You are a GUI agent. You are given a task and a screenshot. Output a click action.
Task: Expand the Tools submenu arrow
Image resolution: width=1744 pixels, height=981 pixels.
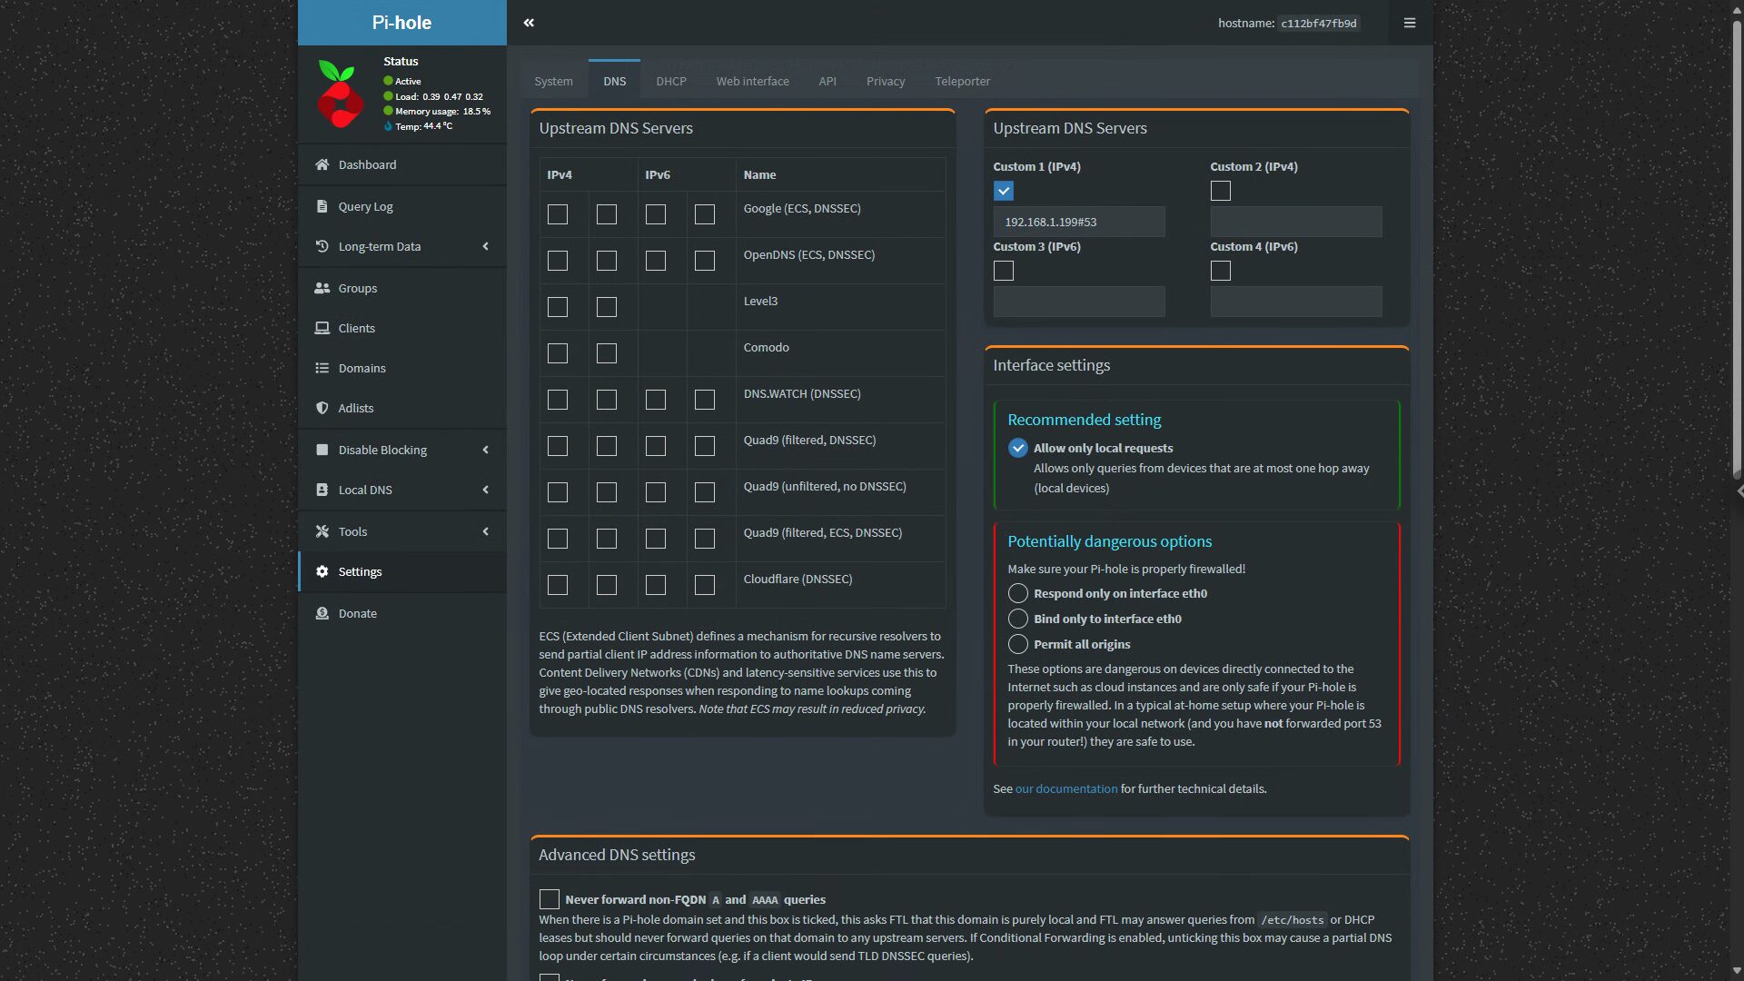485,531
